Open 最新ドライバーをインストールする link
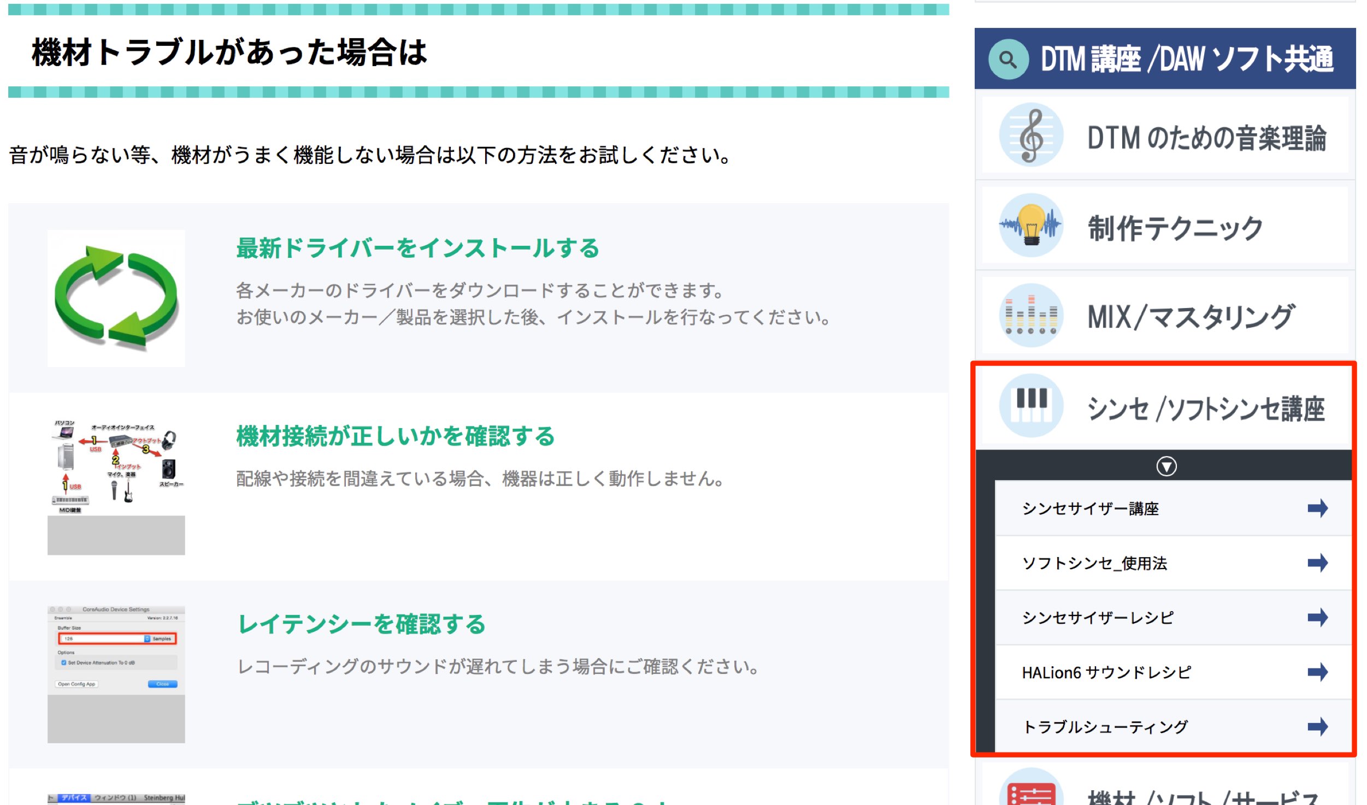The image size is (1367, 805). click(x=418, y=248)
